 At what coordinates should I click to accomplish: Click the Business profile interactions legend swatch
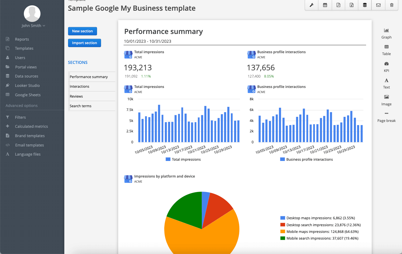click(x=282, y=159)
